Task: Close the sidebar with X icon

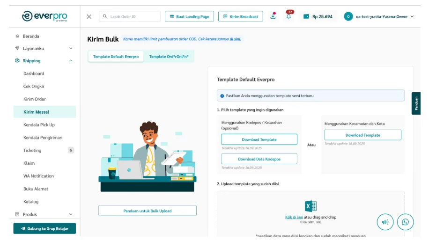Action: point(89,17)
